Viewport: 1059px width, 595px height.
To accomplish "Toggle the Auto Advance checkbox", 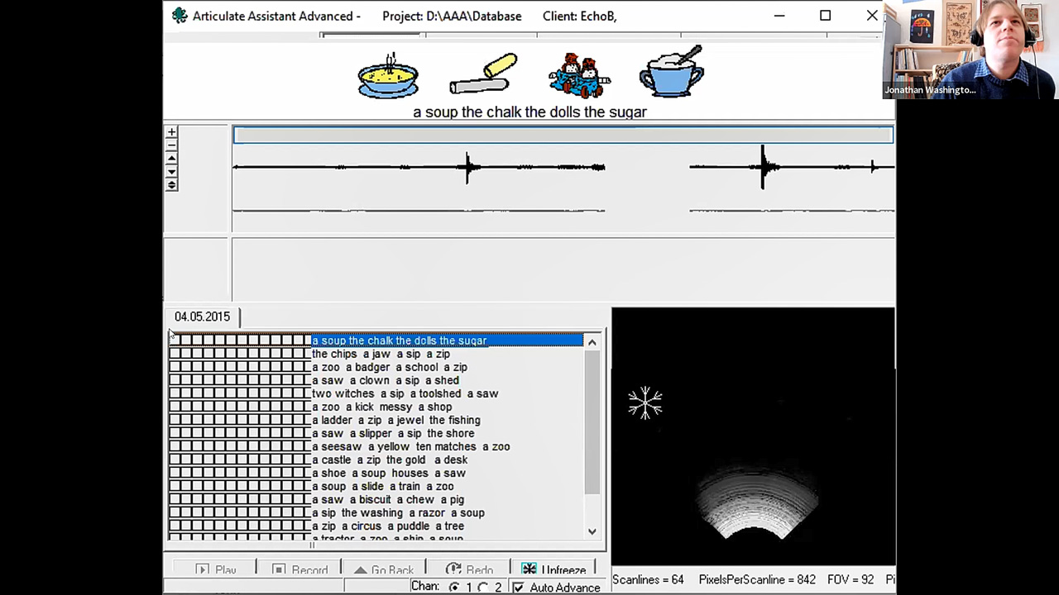I will pos(519,588).
